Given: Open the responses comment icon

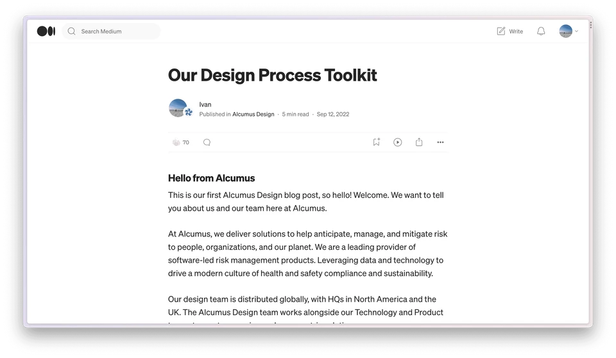Looking at the screenshot, I should click(x=207, y=142).
